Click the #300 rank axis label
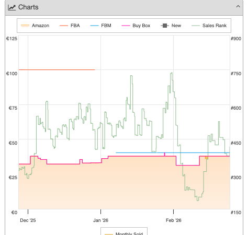Viewport: 248px width, 235px height. [x=236, y=178]
